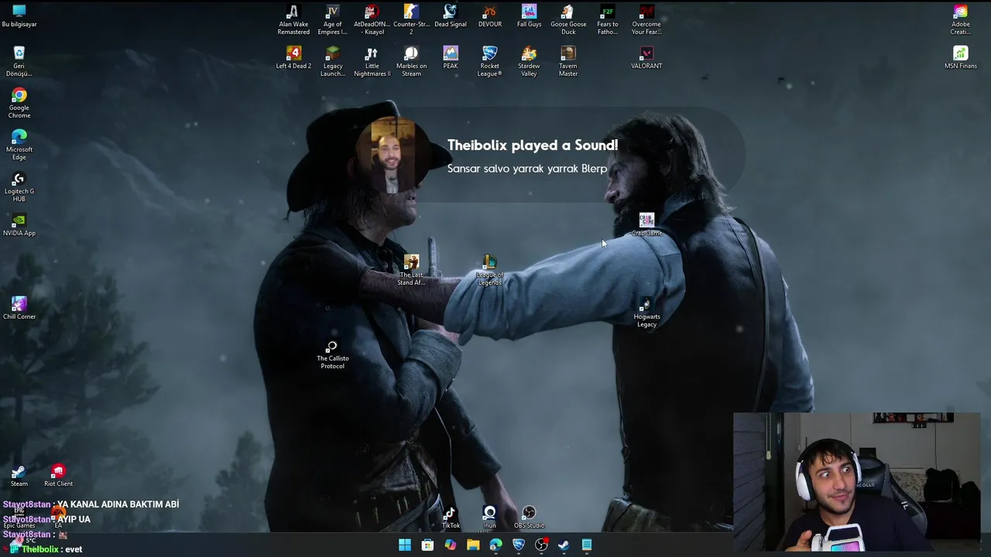Switch to OBS taskbar icon
Viewport: 991px width, 557px height.
coord(541,545)
